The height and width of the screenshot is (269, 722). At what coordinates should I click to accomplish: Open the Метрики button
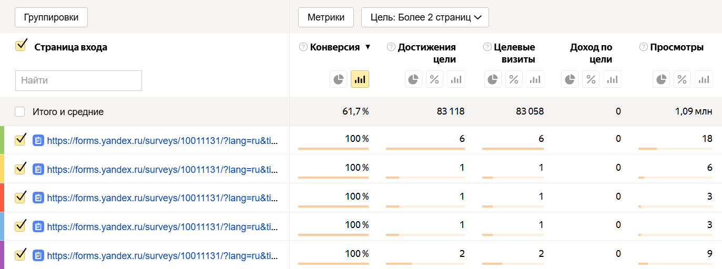pos(326,17)
